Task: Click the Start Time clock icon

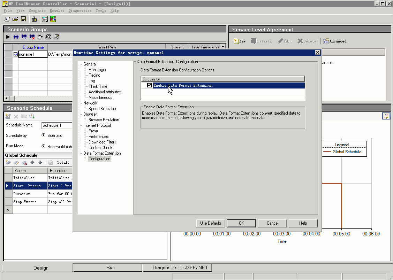Action: point(32,116)
